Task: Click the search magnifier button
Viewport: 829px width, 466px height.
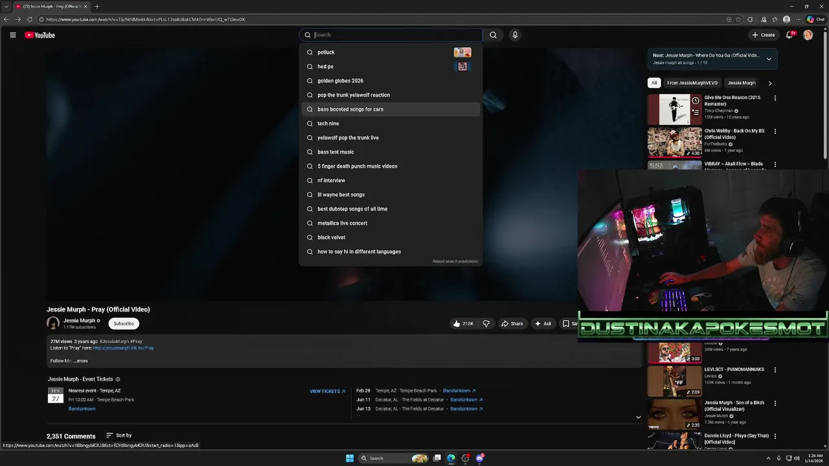Action: (493, 35)
